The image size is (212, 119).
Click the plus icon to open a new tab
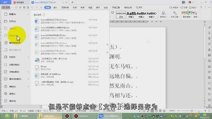(x=72, y=2)
